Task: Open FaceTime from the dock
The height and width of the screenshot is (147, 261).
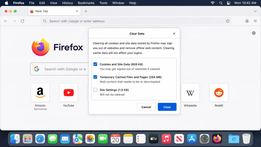Action: tap(103, 138)
